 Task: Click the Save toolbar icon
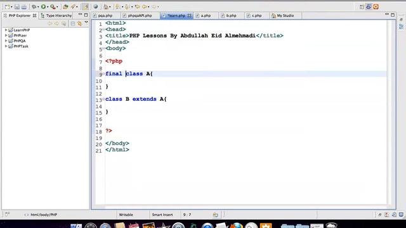(x=17, y=7)
